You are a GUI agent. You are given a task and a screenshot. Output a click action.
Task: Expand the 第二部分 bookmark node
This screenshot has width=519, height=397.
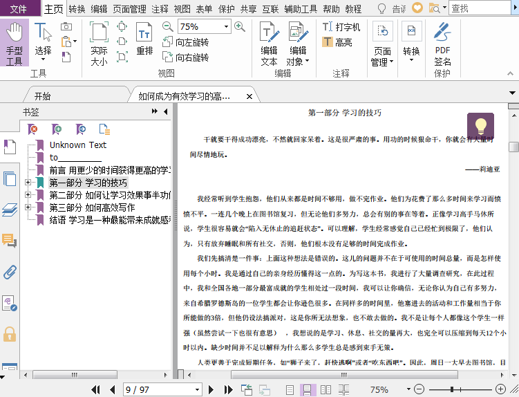28,194
